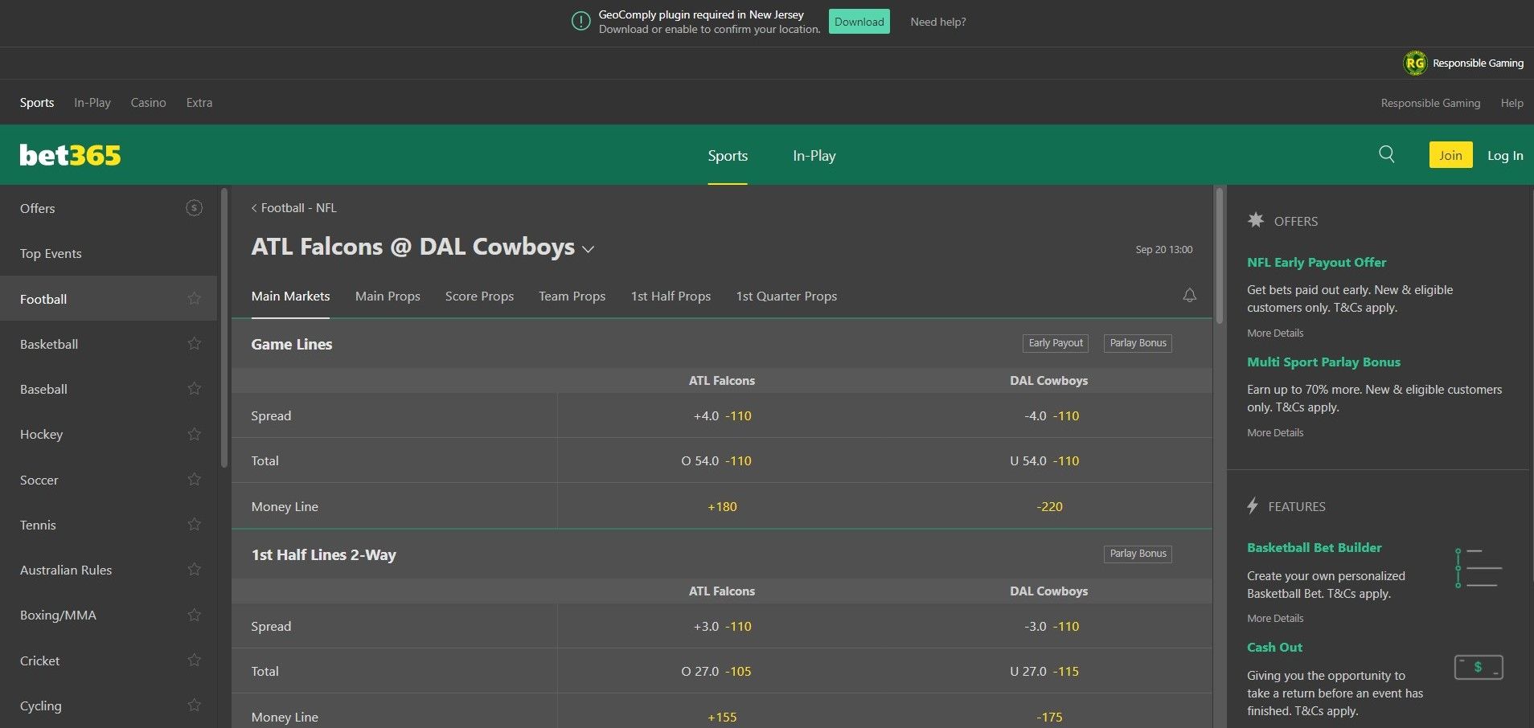Toggle favorite star for Hockey
Viewport: 1534px width, 728px height.
point(194,434)
